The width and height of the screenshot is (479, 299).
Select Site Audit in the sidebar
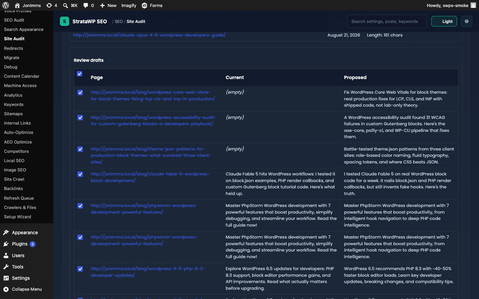click(x=14, y=39)
